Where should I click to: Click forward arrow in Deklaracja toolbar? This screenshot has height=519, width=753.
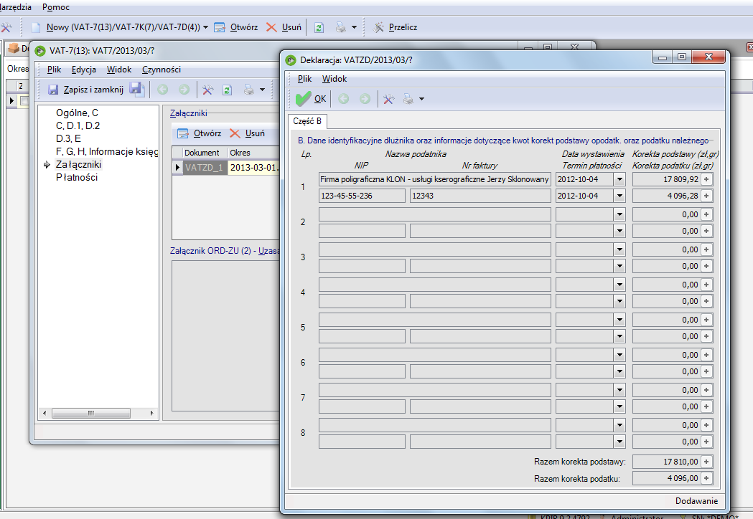tap(365, 99)
